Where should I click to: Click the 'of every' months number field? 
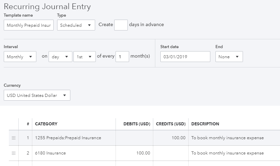[122, 57]
